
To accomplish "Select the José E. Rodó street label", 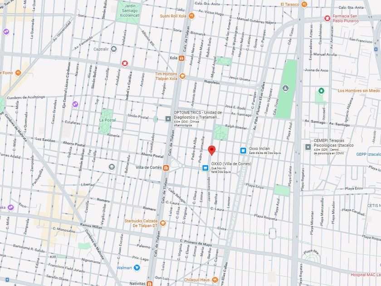I will 235,107.
